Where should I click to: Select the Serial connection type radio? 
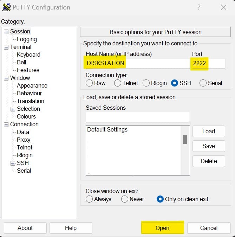[203, 83]
